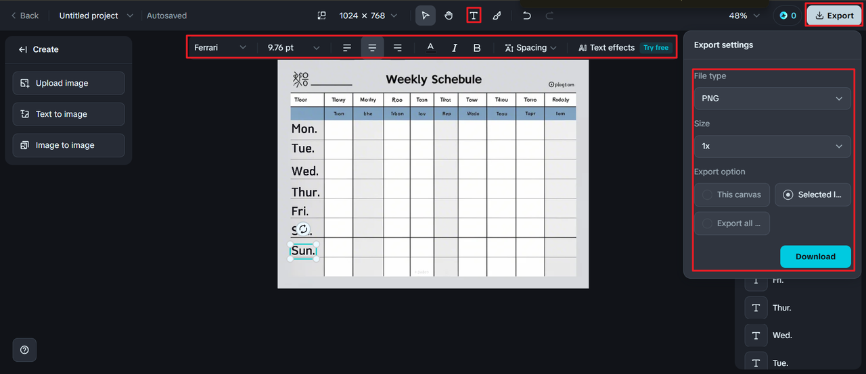Open the 48% zoom dropdown
Screen dimensions: 866x374
coord(744,16)
